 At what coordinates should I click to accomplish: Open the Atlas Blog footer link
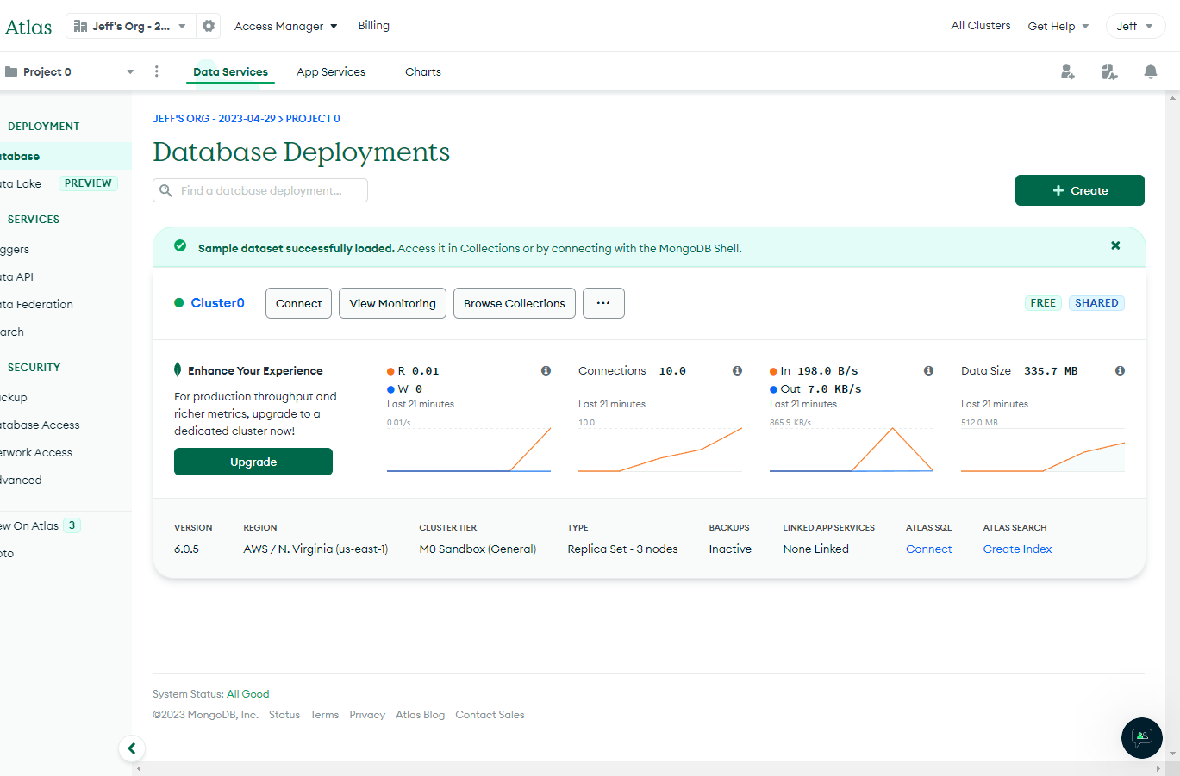tap(420, 715)
